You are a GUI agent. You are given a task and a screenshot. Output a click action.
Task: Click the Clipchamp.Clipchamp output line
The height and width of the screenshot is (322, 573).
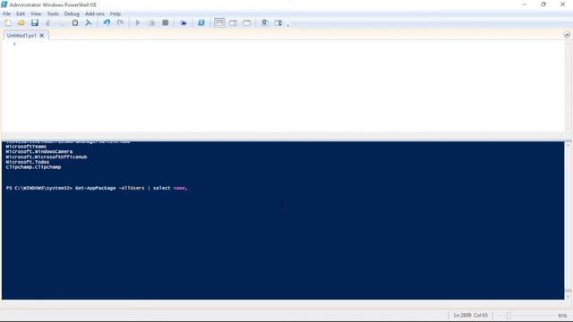pyautogui.click(x=33, y=167)
